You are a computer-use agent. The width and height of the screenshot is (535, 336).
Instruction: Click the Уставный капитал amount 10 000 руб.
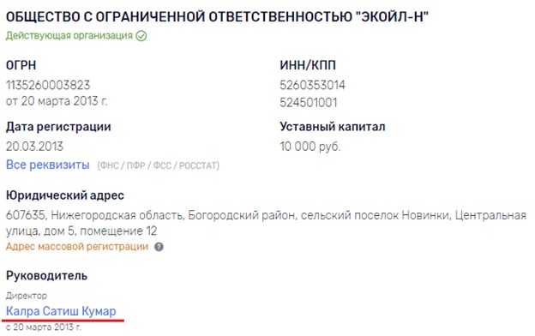(310, 147)
